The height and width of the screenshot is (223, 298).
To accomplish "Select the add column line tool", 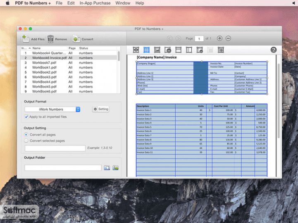I will (x=189, y=50).
